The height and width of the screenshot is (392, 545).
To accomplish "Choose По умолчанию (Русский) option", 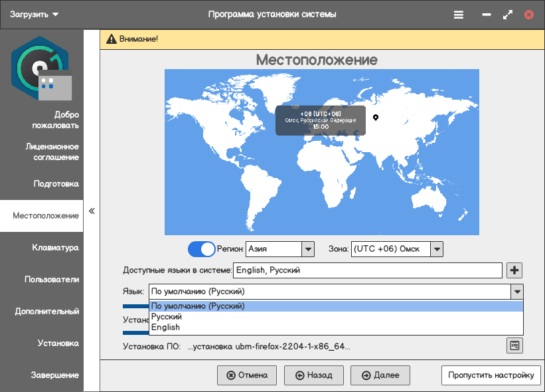I will pos(198,306).
